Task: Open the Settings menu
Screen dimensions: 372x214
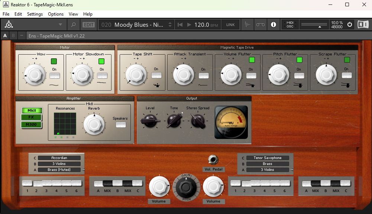Action: click(x=35, y=14)
